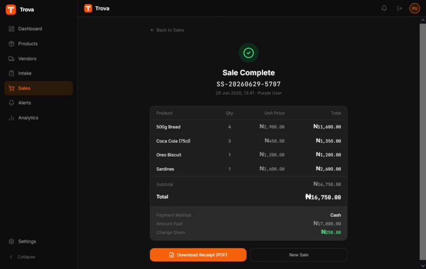
Task: Click the ₦2,900.00 unit price
Action: click(x=272, y=127)
